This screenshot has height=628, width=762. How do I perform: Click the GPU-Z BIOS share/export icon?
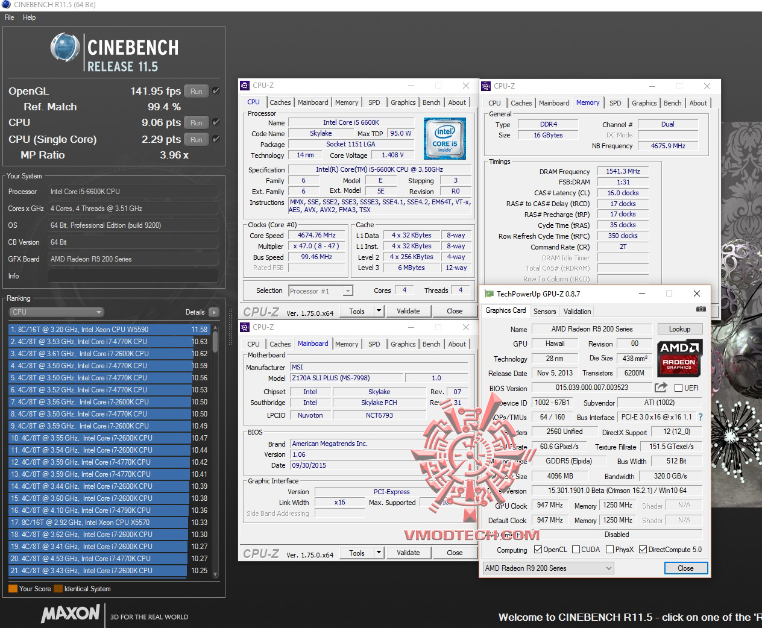point(661,388)
